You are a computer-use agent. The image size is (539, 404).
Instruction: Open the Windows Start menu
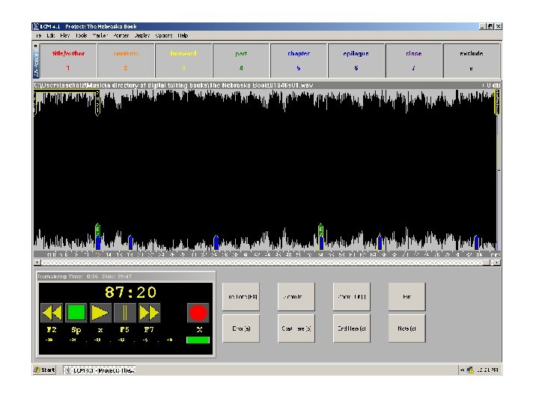(45, 370)
